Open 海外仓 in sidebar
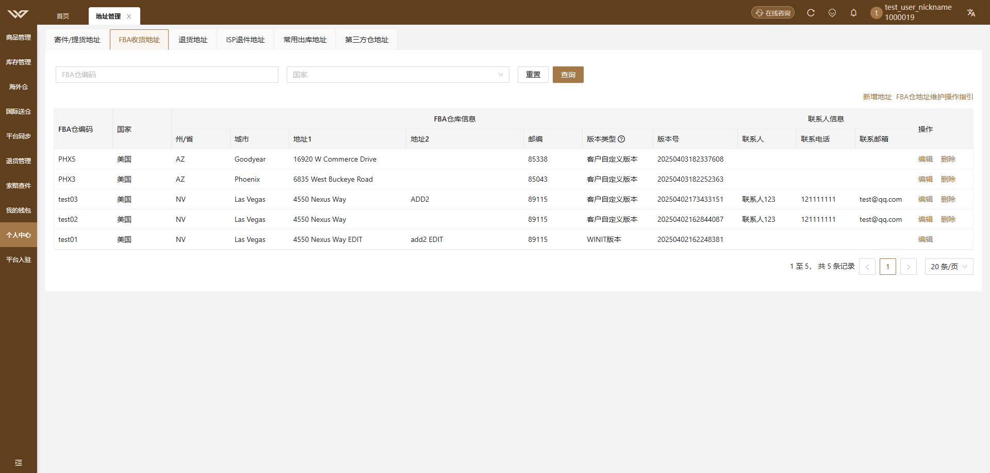990x473 pixels. (19, 86)
